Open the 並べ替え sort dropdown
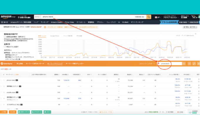This screenshot has width=200, height=115. pyautogui.click(x=190, y=27)
